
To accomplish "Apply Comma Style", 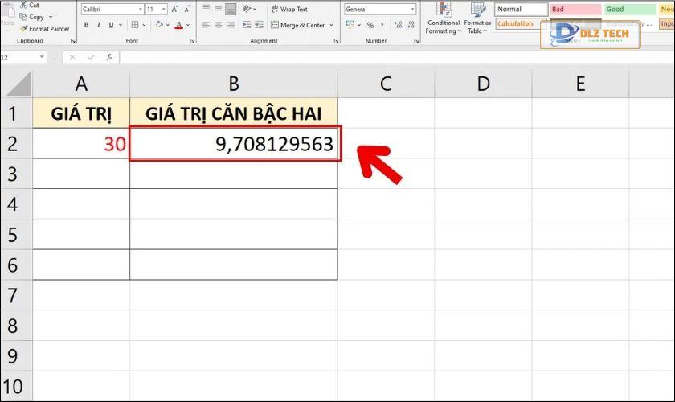I will click(x=382, y=25).
